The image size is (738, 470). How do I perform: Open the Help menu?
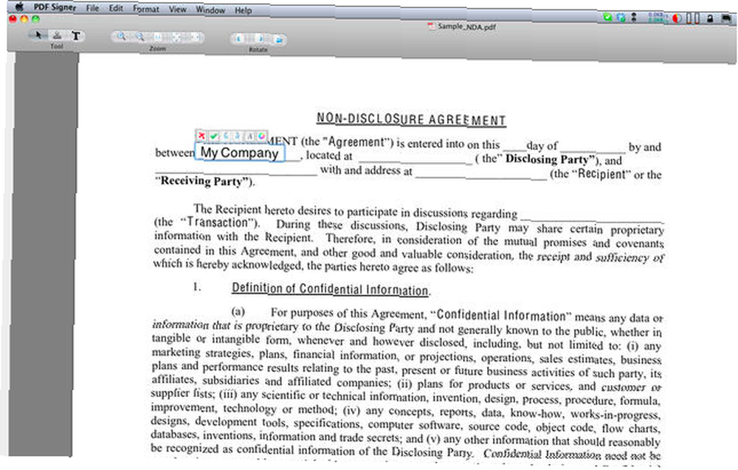point(244,10)
